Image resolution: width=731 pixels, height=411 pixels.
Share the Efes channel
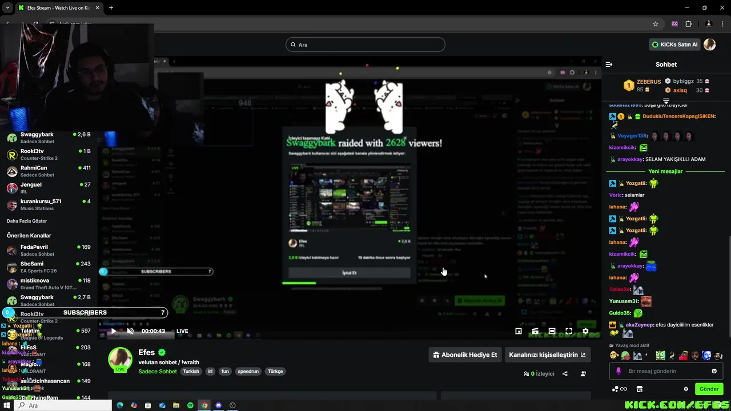565,374
